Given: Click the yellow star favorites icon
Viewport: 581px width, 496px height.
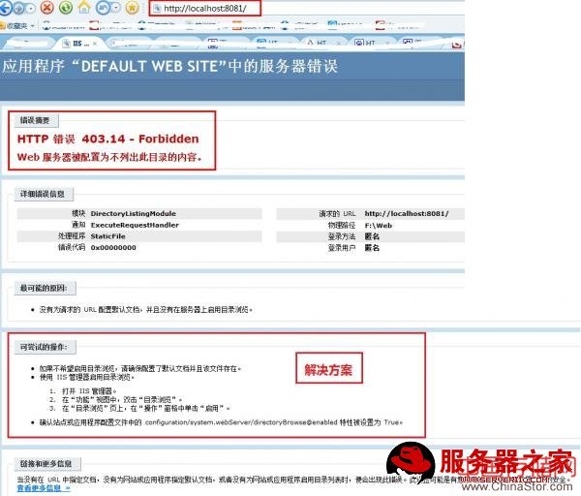Looking at the screenshot, I should click(x=132, y=8).
